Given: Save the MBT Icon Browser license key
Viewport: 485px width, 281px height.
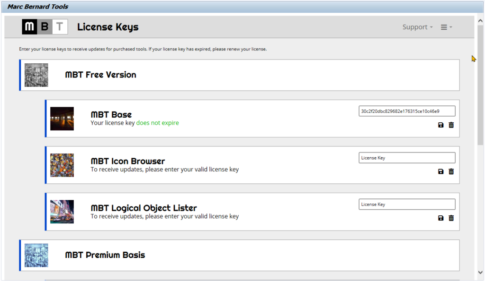Looking at the screenshot, I should point(441,171).
